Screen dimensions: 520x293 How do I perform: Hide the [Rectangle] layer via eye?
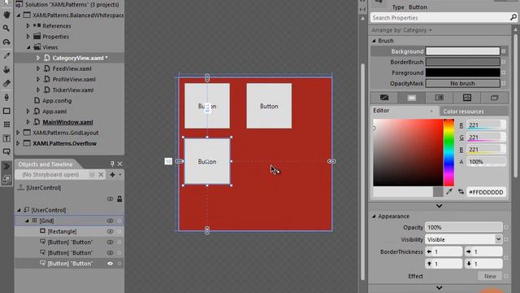pyautogui.click(x=110, y=231)
